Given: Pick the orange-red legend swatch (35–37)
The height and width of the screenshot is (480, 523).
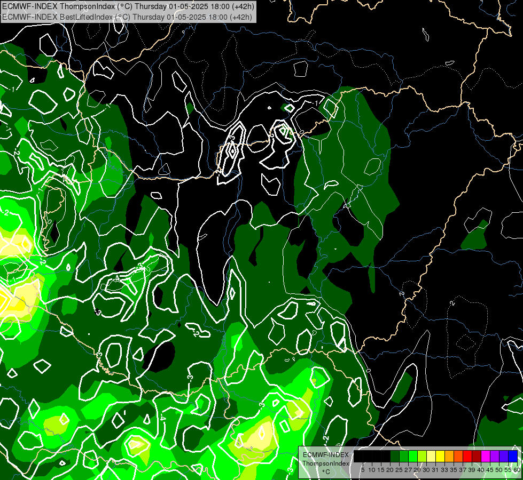Looking at the screenshot, I should (458, 456).
